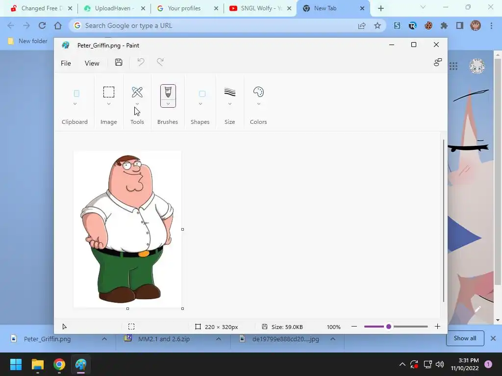Open options for MM2.1 and 2.6.zip download
Screen dimensions: 502x376
(x=219, y=339)
